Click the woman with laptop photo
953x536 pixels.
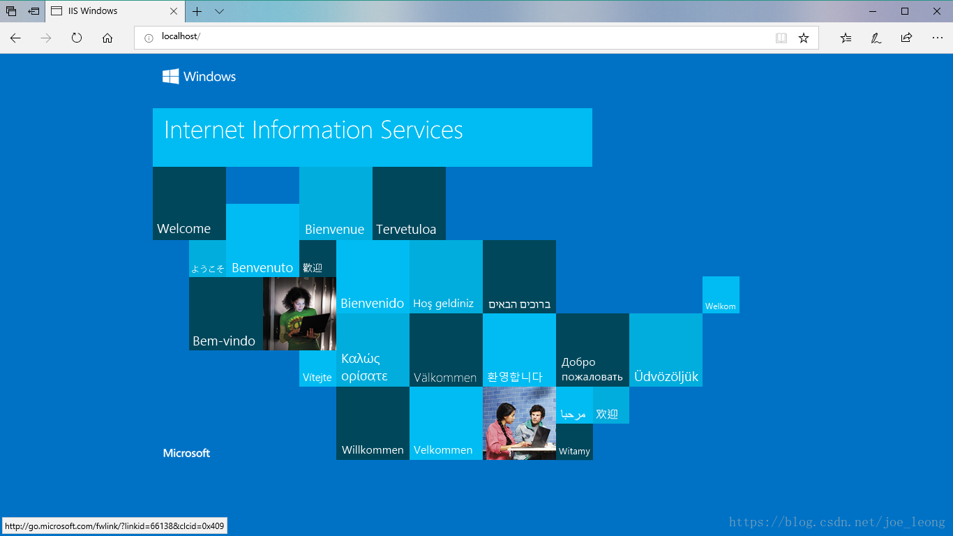(299, 313)
